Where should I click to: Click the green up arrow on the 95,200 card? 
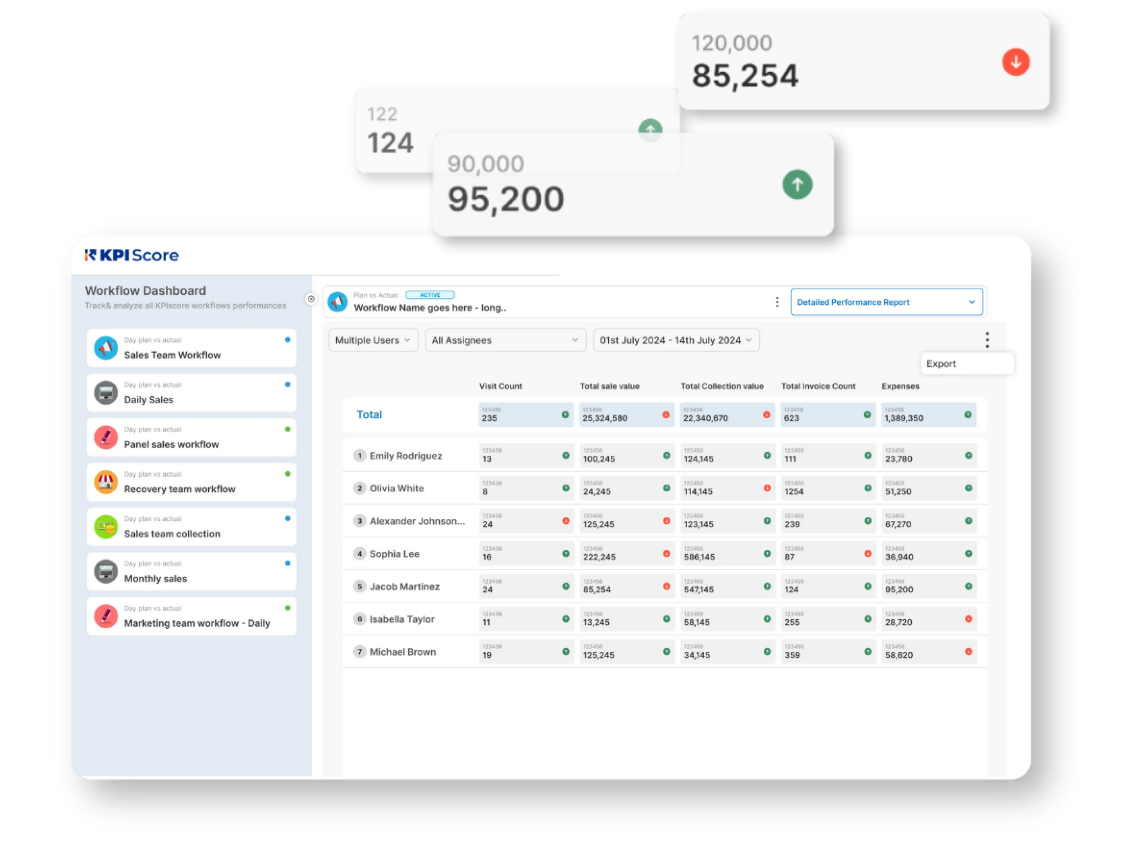(797, 184)
